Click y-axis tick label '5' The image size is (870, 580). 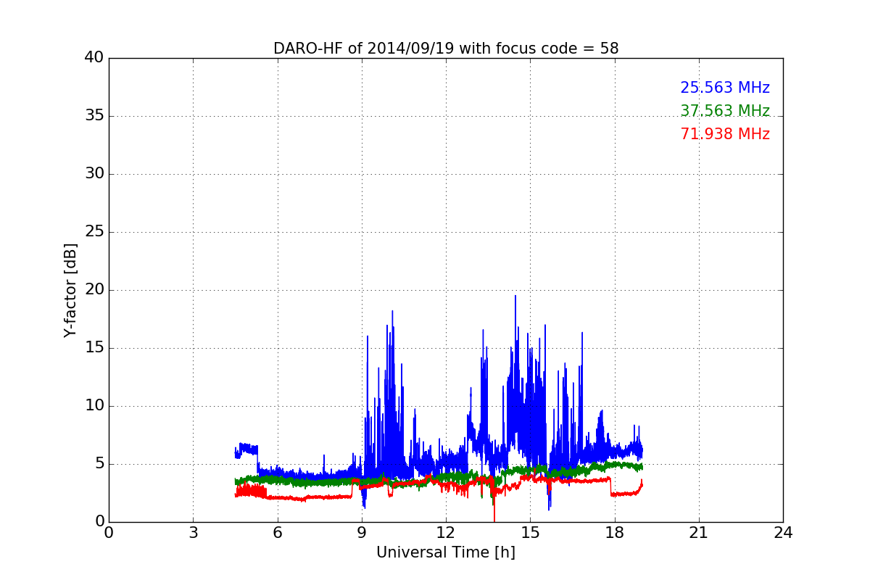[99, 464]
